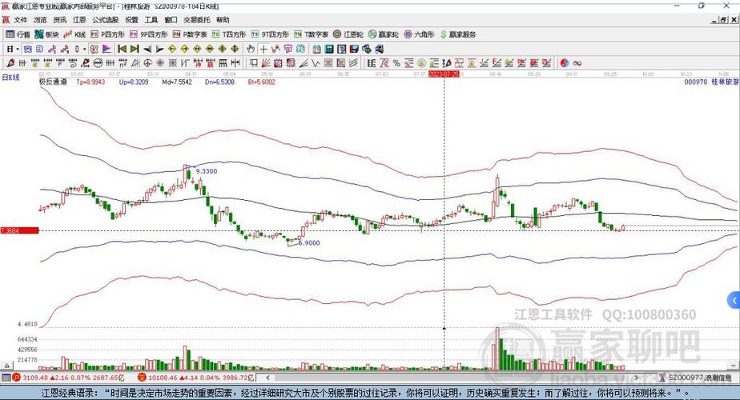Open the 窗口 menu

171,20
